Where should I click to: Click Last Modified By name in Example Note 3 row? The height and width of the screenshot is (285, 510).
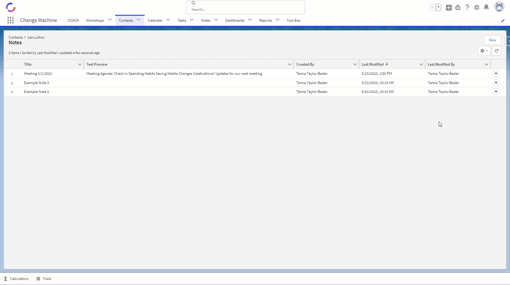443,83
